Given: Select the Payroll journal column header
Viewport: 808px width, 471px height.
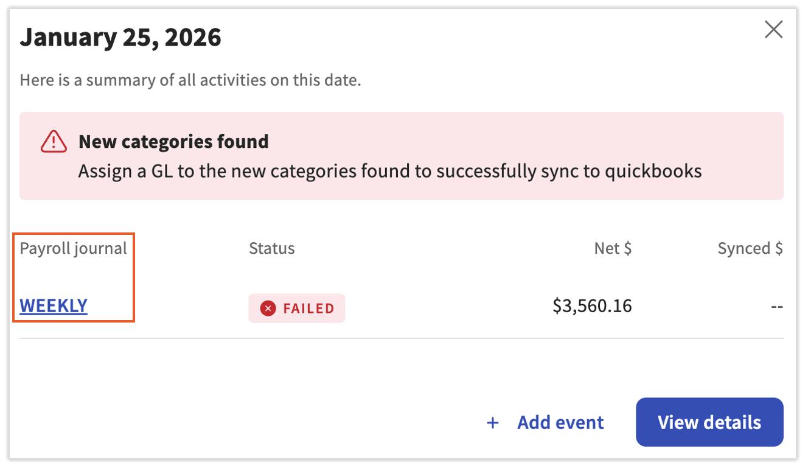Looking at the screenshot, I should [73, 248].
